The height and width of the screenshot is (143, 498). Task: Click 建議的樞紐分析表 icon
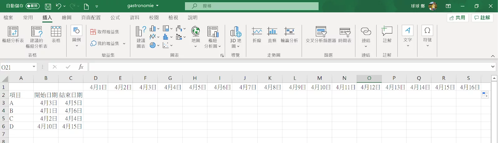click(x=36, y=38)
